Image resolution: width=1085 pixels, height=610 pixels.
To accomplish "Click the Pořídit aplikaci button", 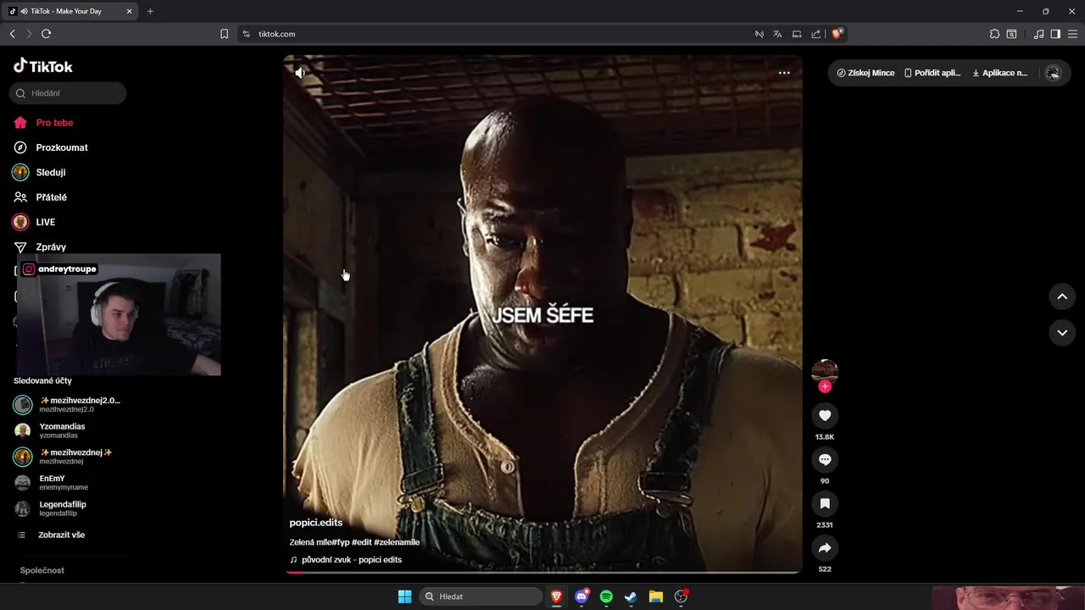I will pos(932,73).
